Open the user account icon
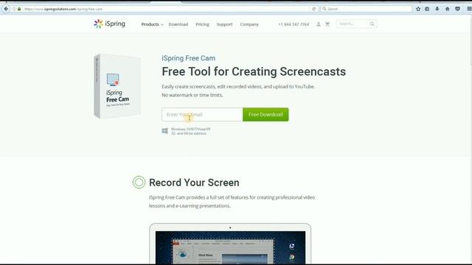The width and height of the screenshot is (472, 265). point(319,24)
